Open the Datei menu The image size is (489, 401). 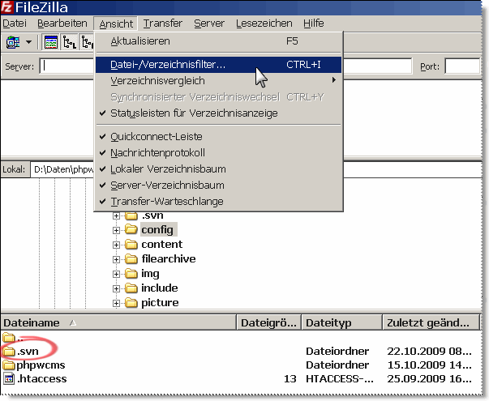point(15,23)
